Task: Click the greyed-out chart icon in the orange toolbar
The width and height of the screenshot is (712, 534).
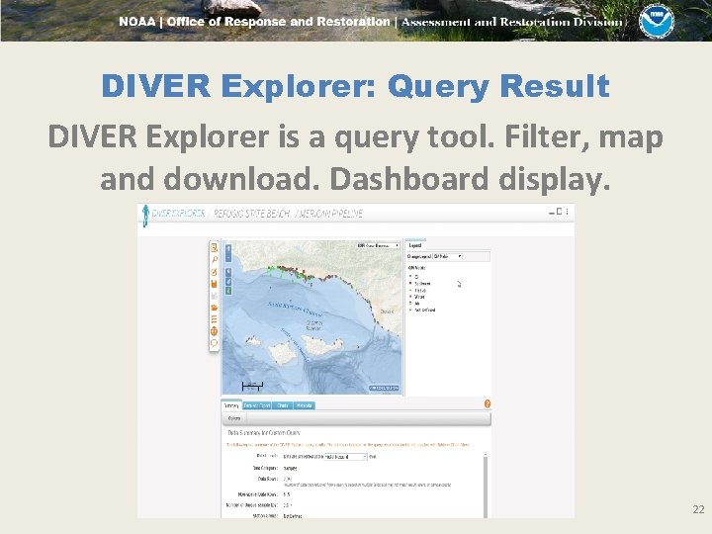Action: point(214,296)
